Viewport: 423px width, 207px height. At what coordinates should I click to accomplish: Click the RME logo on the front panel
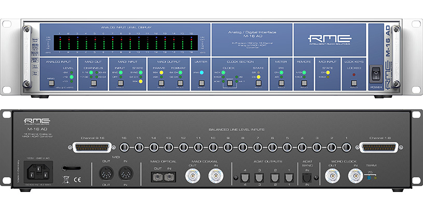(x=330, y=40)
